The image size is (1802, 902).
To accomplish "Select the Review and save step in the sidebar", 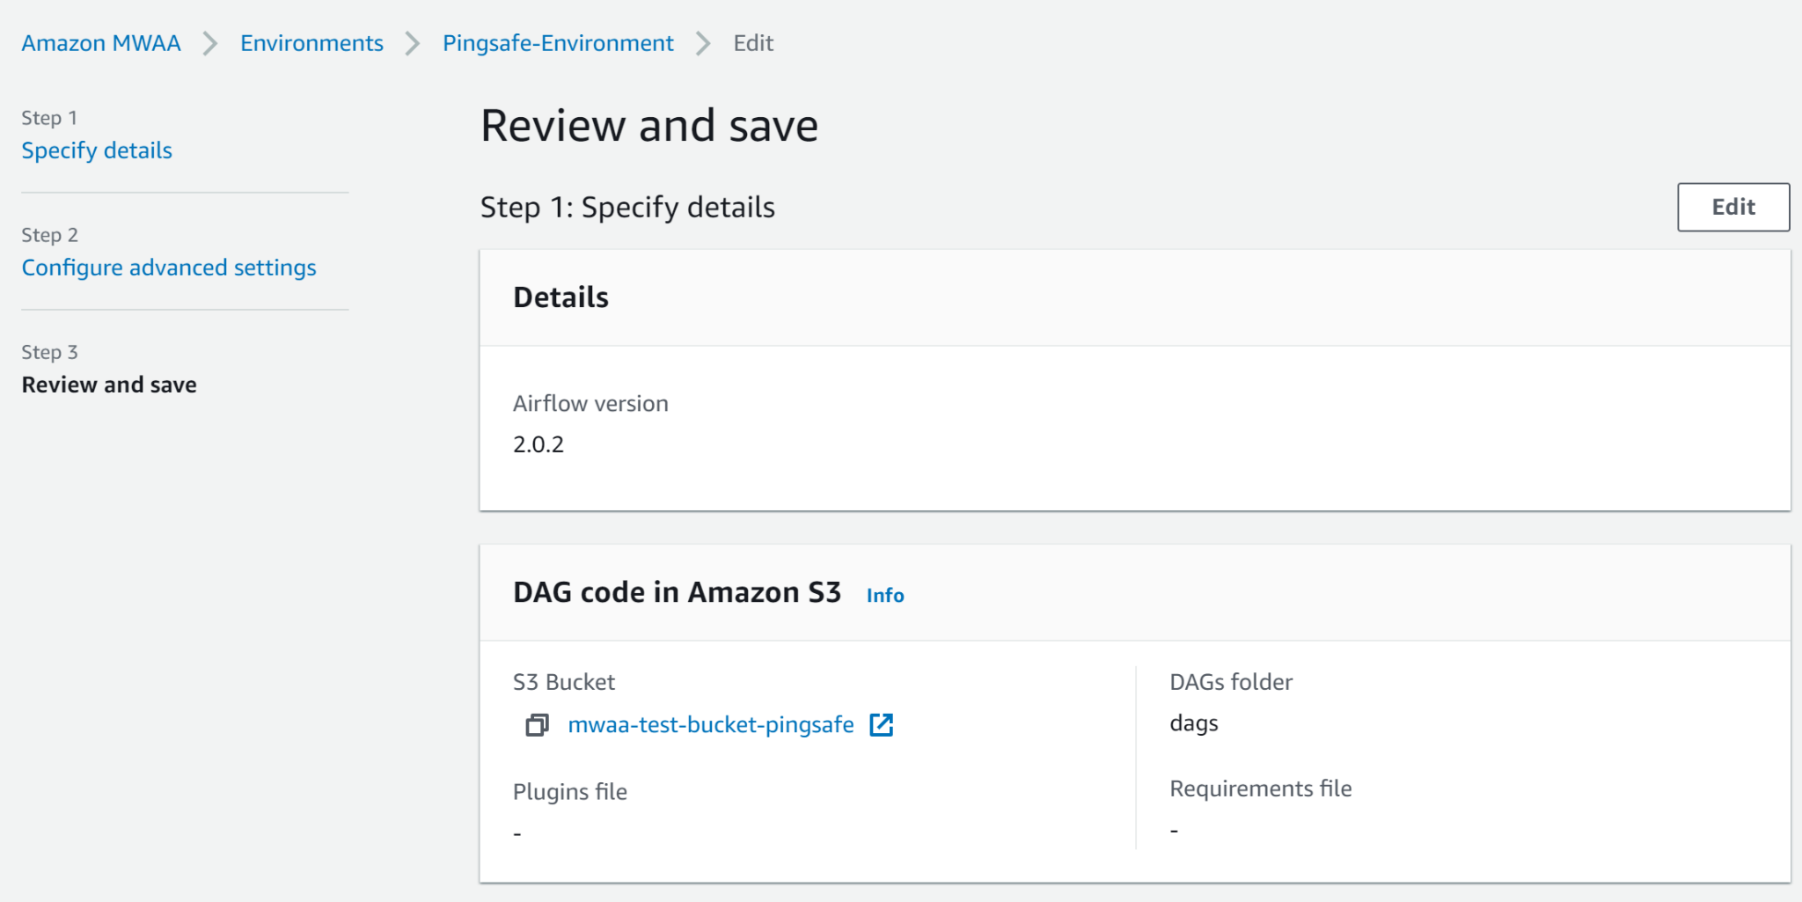I will point(109,385).
